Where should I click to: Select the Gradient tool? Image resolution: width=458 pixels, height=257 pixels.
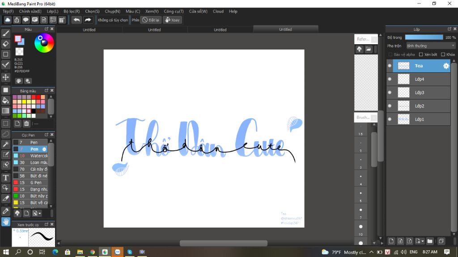[x=5, y=111]
